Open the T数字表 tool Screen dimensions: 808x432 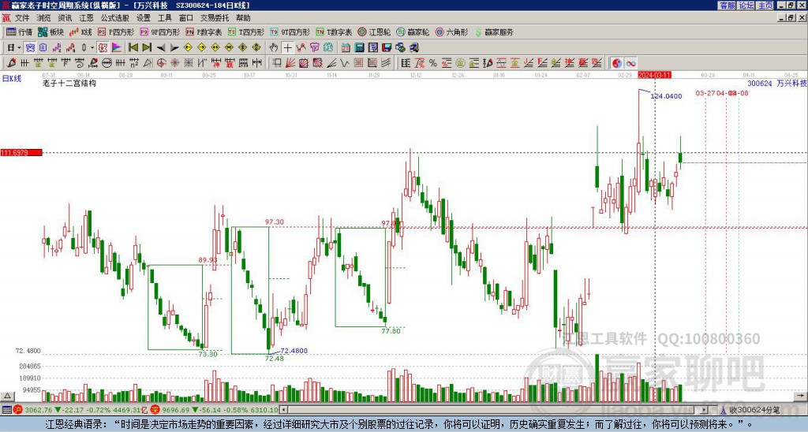pyautogui.click(x=334, y=32)
